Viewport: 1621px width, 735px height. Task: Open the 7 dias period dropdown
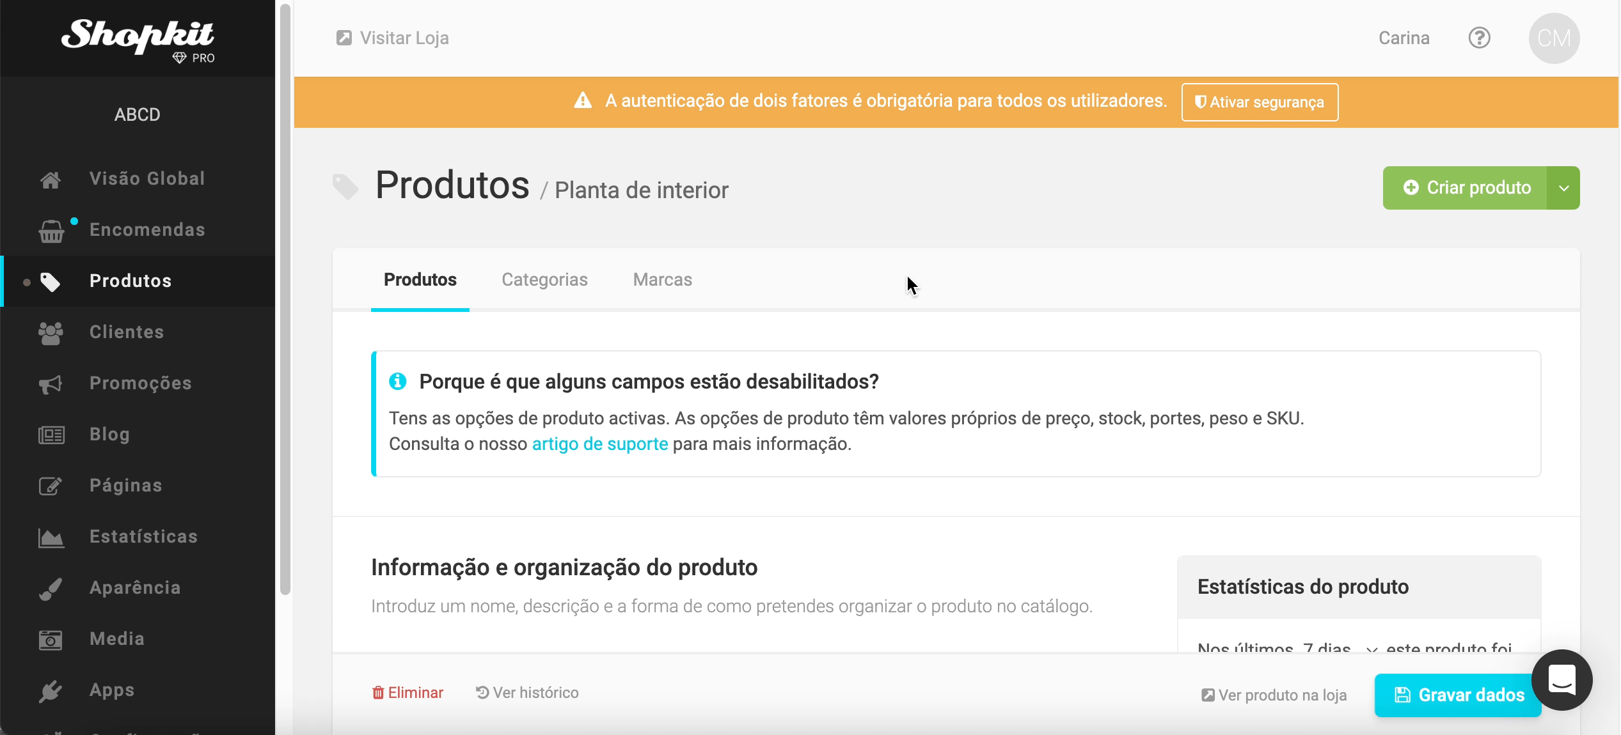[x=1337, y=647]
